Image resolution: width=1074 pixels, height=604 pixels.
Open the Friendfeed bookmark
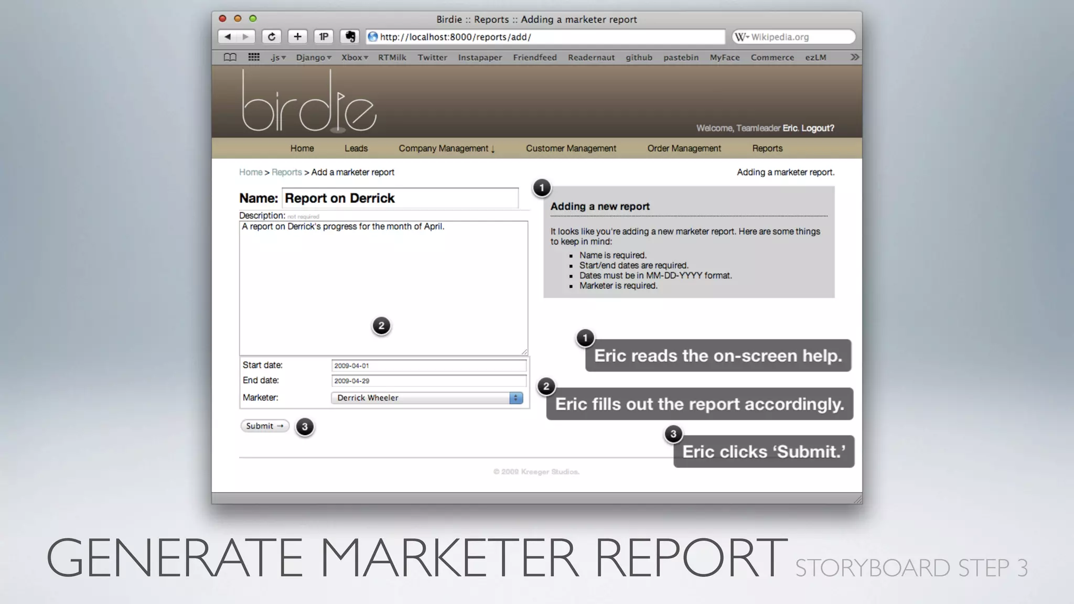click(x=535, y=58)
